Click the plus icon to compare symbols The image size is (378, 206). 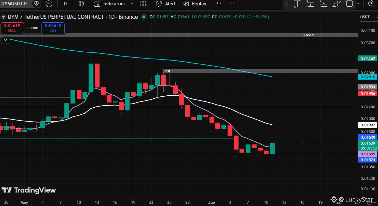click(x=49, y=4)
